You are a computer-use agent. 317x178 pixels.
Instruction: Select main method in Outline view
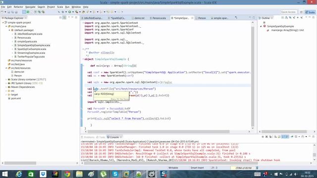(x=287, y=30)
